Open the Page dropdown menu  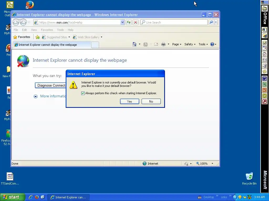pyautogui.click(x=177, y=44)
